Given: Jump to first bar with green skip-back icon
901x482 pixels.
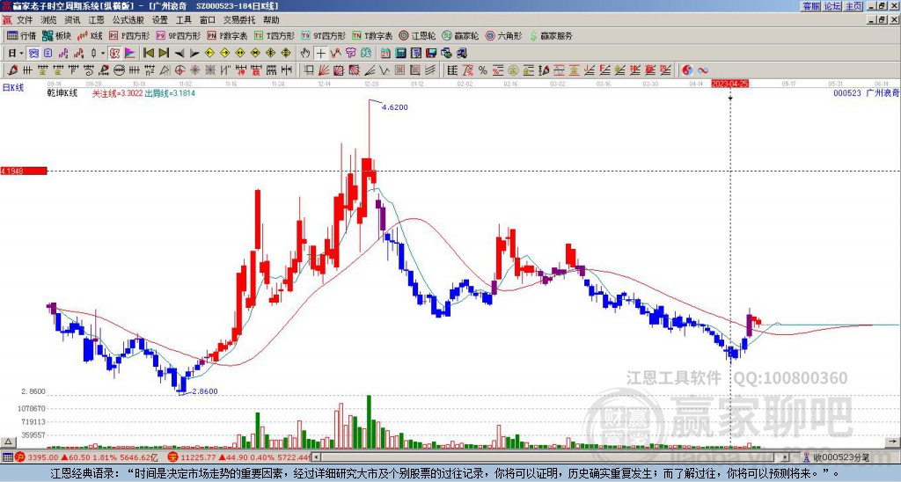Looking at the screenshot, I should (x=148, y=53).
